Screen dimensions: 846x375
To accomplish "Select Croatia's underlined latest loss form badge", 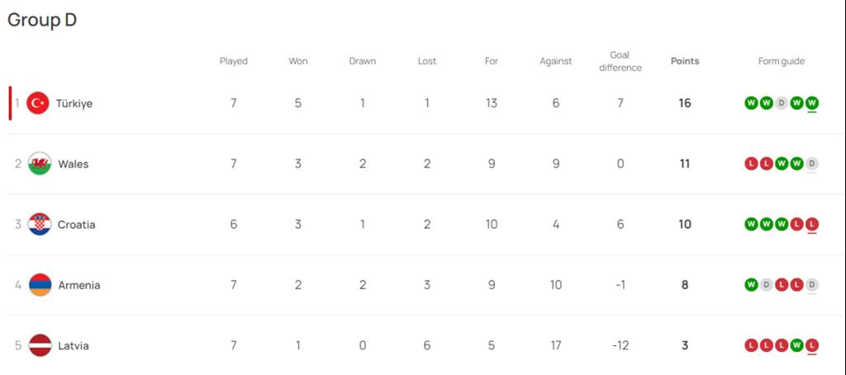I will 812,224.
